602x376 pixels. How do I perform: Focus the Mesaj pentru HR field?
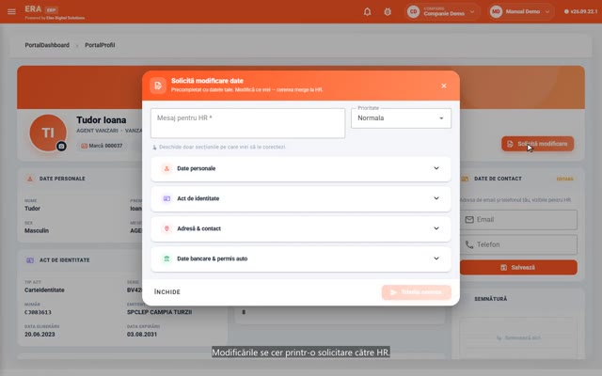click(247, 123)
